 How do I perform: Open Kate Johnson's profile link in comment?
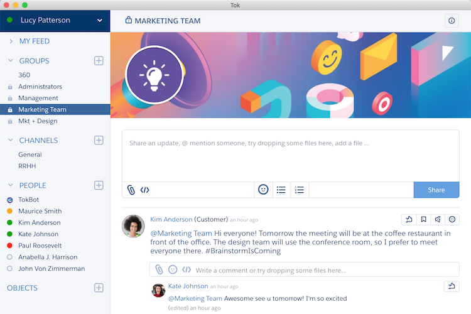[188, 286]
